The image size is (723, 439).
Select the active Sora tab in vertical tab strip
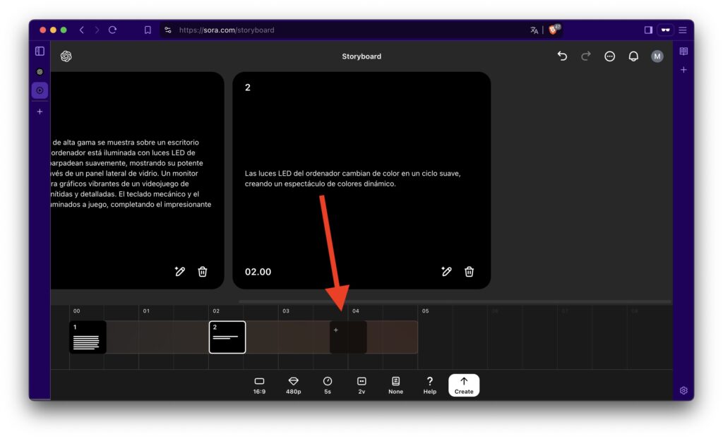pos(40,90)
